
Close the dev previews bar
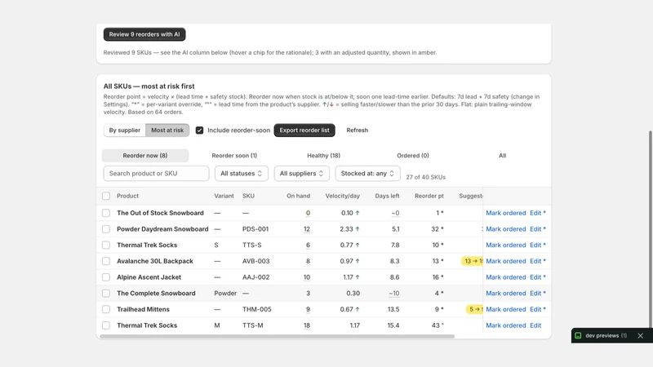click(641, 335)
